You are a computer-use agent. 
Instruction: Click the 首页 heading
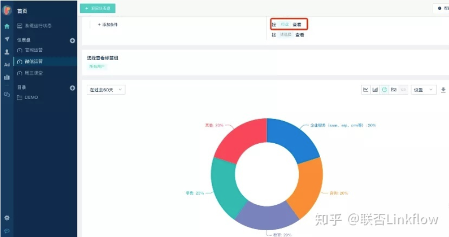(22, 11)
